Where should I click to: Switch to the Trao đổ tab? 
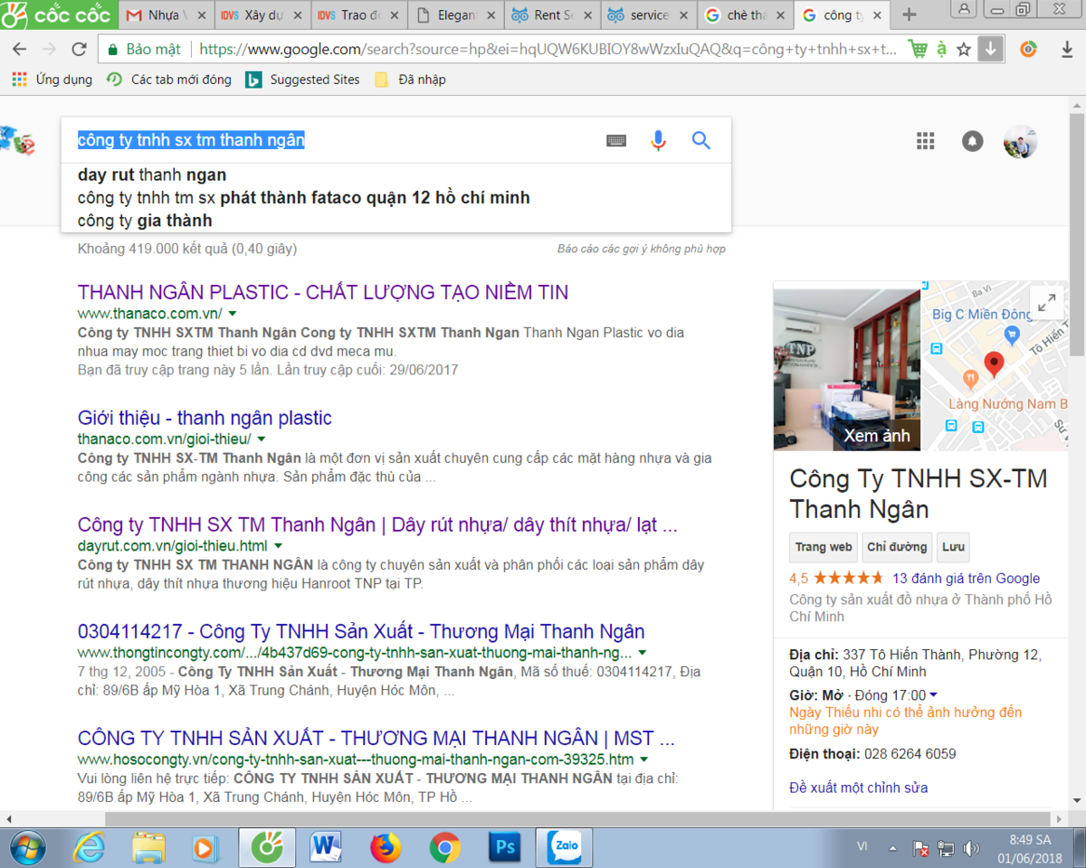tap(358, 15)
